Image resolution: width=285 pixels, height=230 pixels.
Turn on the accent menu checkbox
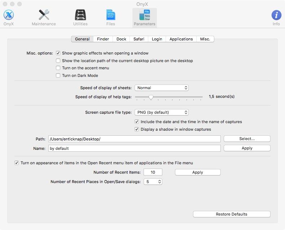pyautogui.click(x=58, y=68)
